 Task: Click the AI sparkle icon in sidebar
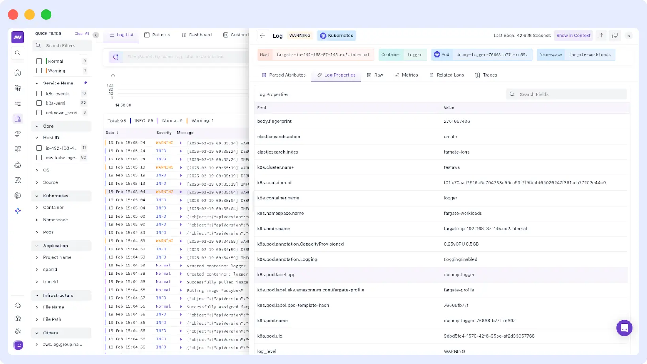pos(17,211)
